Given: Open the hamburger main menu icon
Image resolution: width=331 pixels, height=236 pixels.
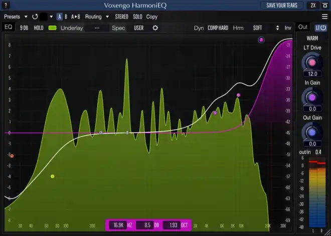Looking at the screenshot, I should click(x=324, y=17).
